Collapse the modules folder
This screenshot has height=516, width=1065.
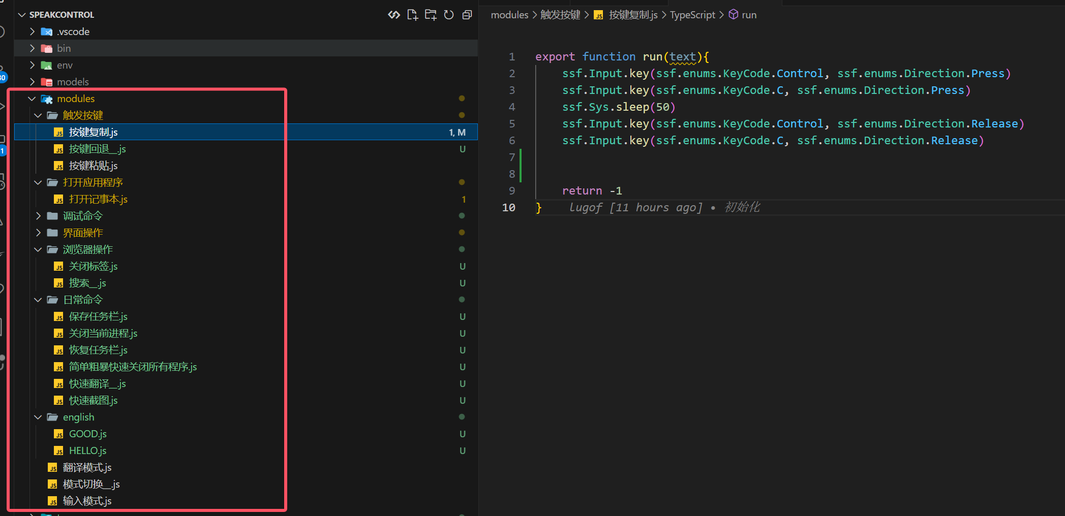32,99
